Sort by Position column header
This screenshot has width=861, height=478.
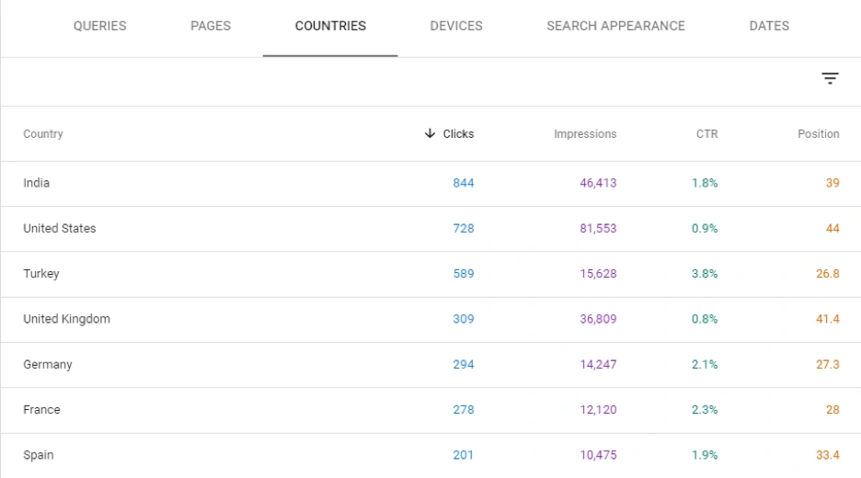818,134
